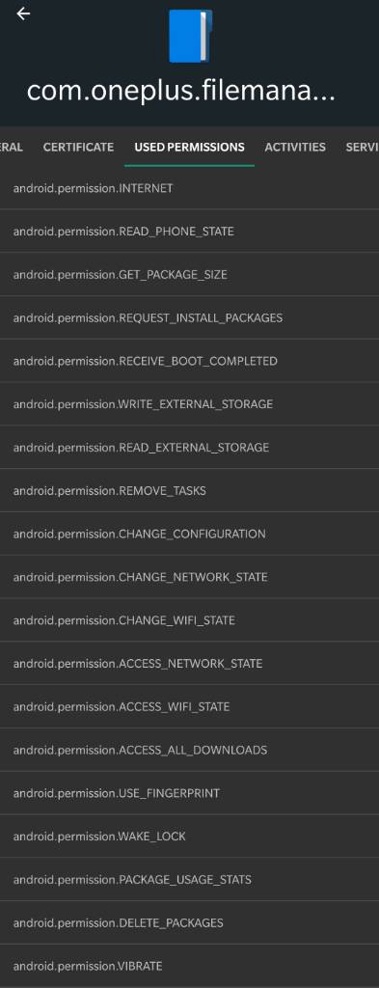Open READ_PHONE_STATE permission row
The image size is (379, 988).
point(189,232)
